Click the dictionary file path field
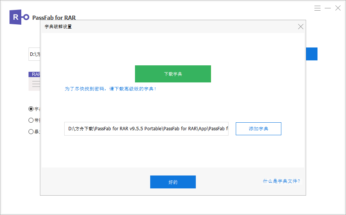 tap(146, 129)
